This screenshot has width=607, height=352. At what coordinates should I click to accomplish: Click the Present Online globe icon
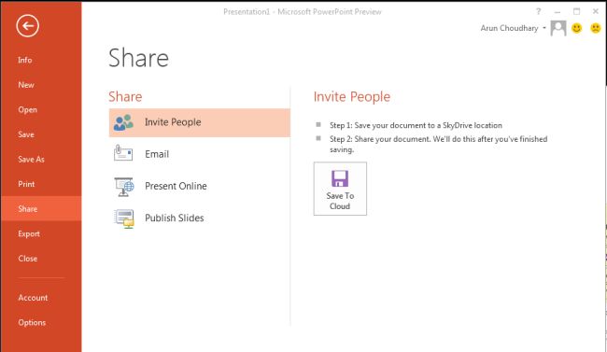click(x=124, y=187)
